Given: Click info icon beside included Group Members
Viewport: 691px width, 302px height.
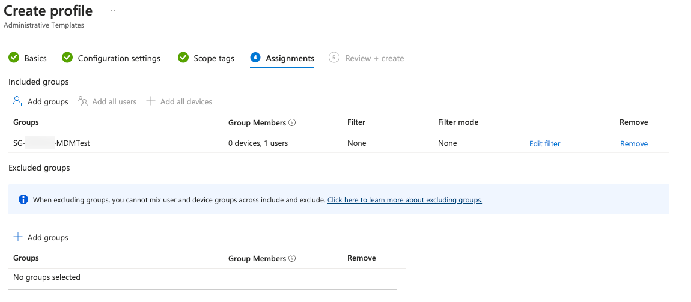Looking at the screenshot, I should coord(292,122).
